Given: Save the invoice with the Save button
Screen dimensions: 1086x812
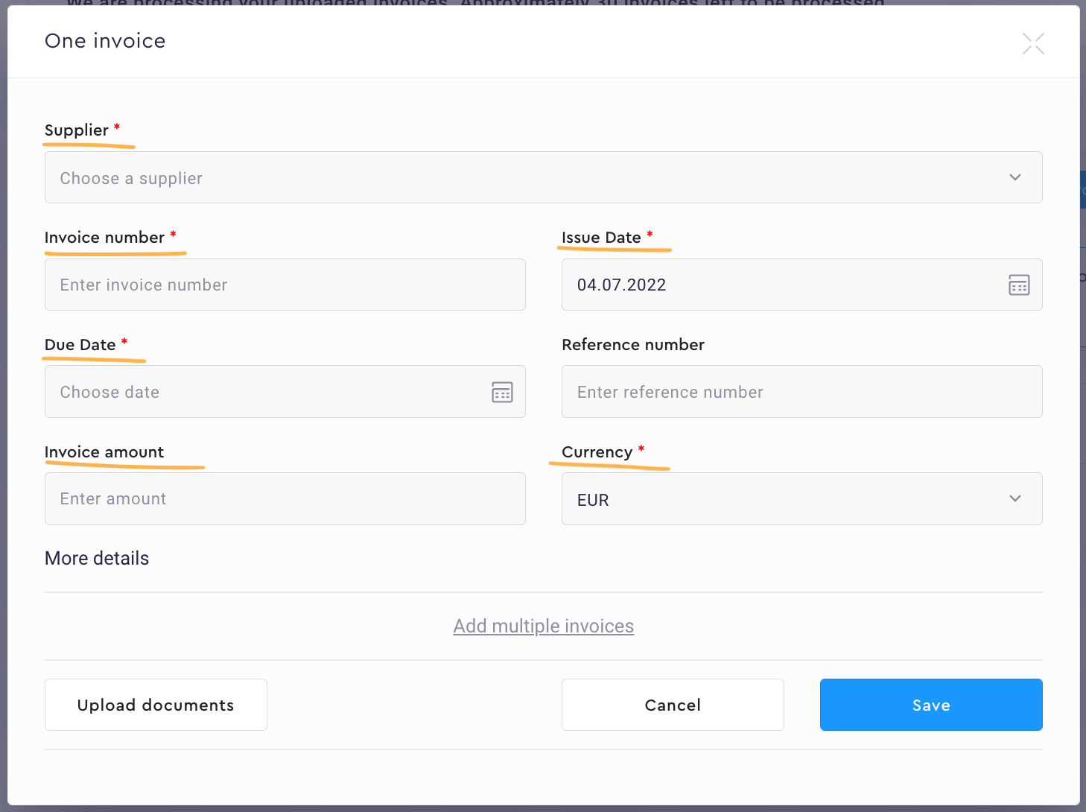Looking at the screenshot, I should 930,705.
